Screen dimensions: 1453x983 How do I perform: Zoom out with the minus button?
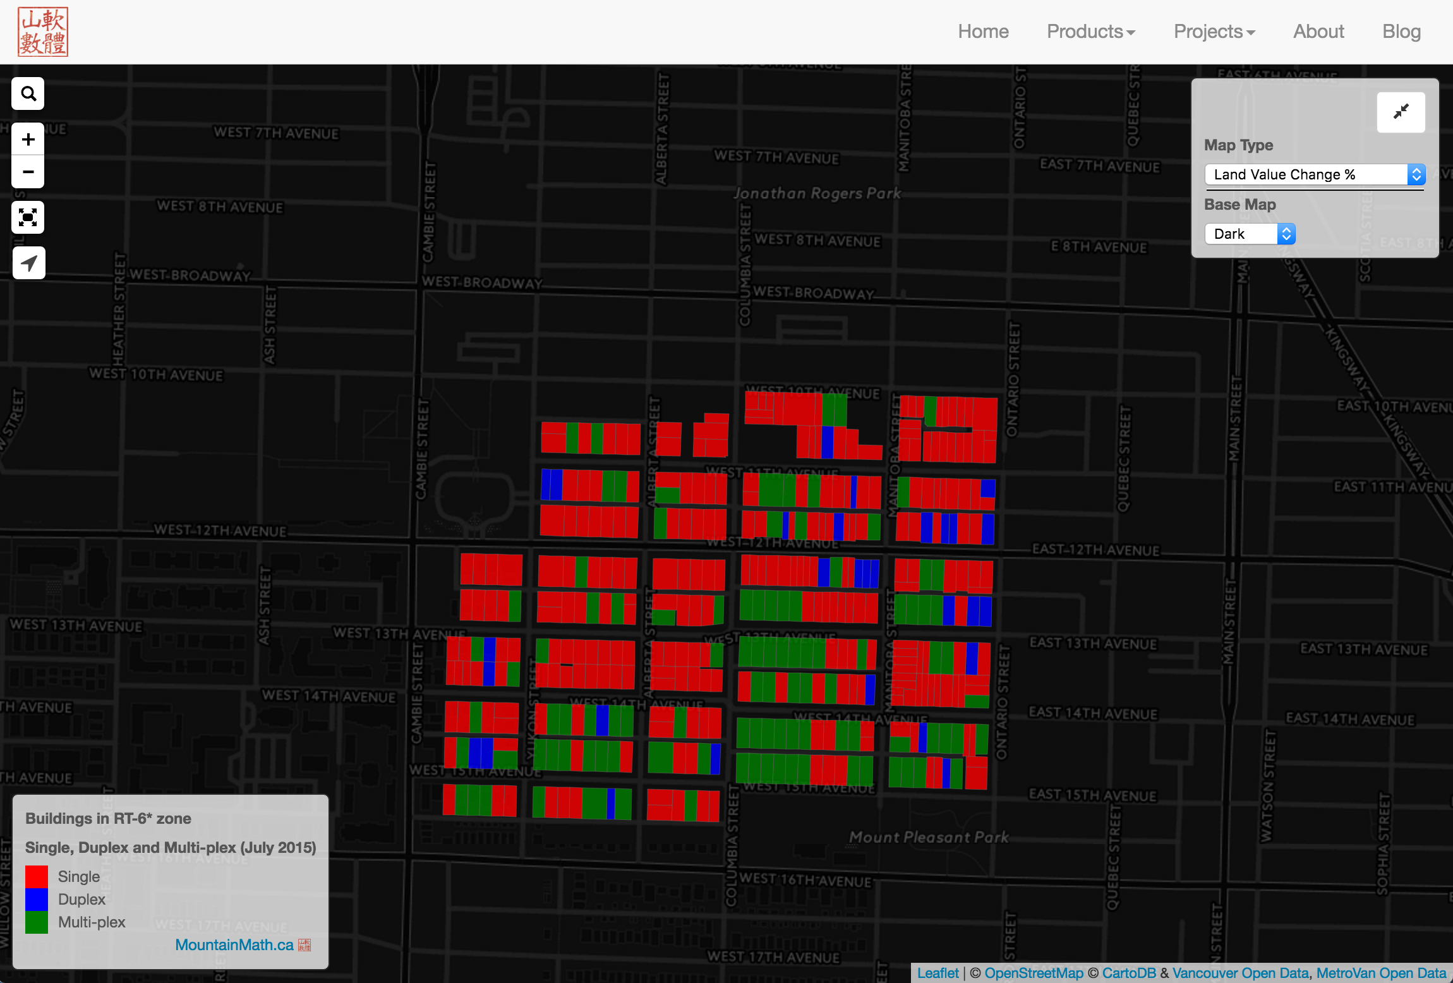coord(28,172)
